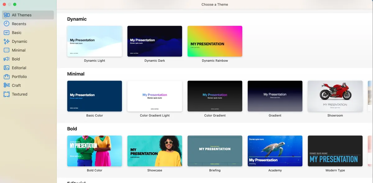The width and height of the screenshot is (373, 183).
Task: Select the Showroom motorcycle thumbnail
Action: click(335, 96)
